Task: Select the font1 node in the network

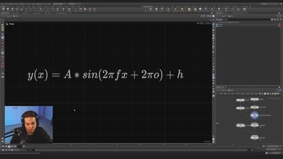Action: (241, 100)
